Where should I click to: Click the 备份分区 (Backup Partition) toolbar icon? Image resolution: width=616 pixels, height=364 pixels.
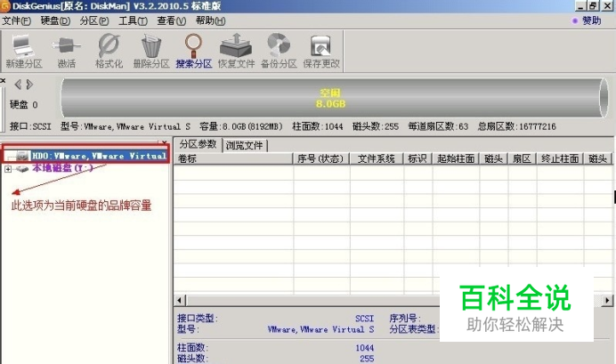(x=279, y=52)
